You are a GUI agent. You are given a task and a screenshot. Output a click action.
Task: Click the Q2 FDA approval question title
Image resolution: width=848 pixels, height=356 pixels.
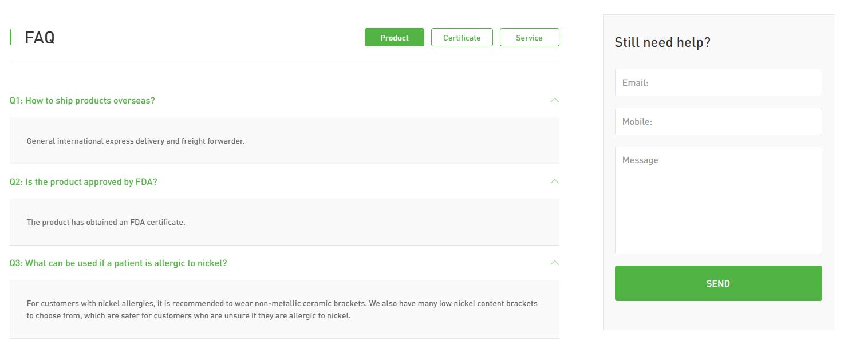(x=83, y=182)
